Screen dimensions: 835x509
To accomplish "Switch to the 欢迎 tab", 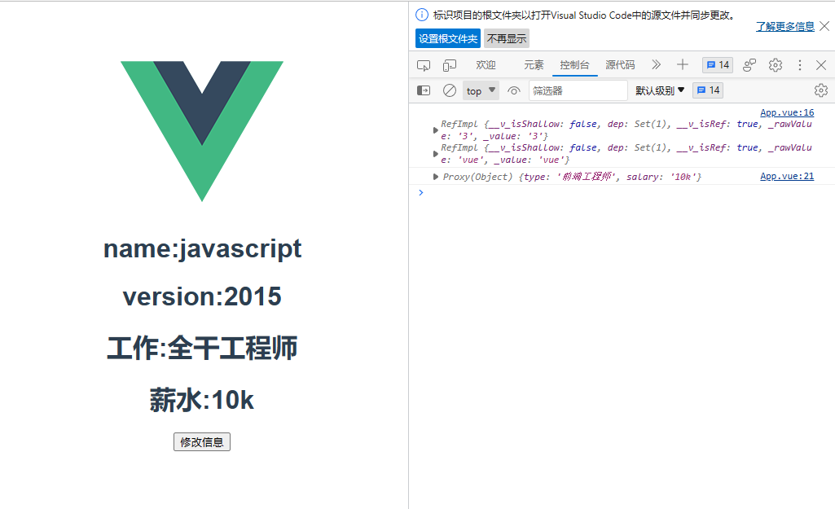I will click(486, 65).
